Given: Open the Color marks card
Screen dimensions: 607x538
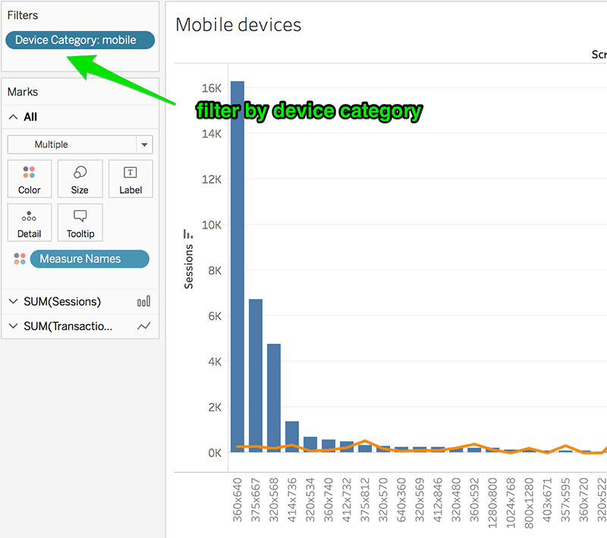Looking at the screenshot, I should click(x=30, y=179).
